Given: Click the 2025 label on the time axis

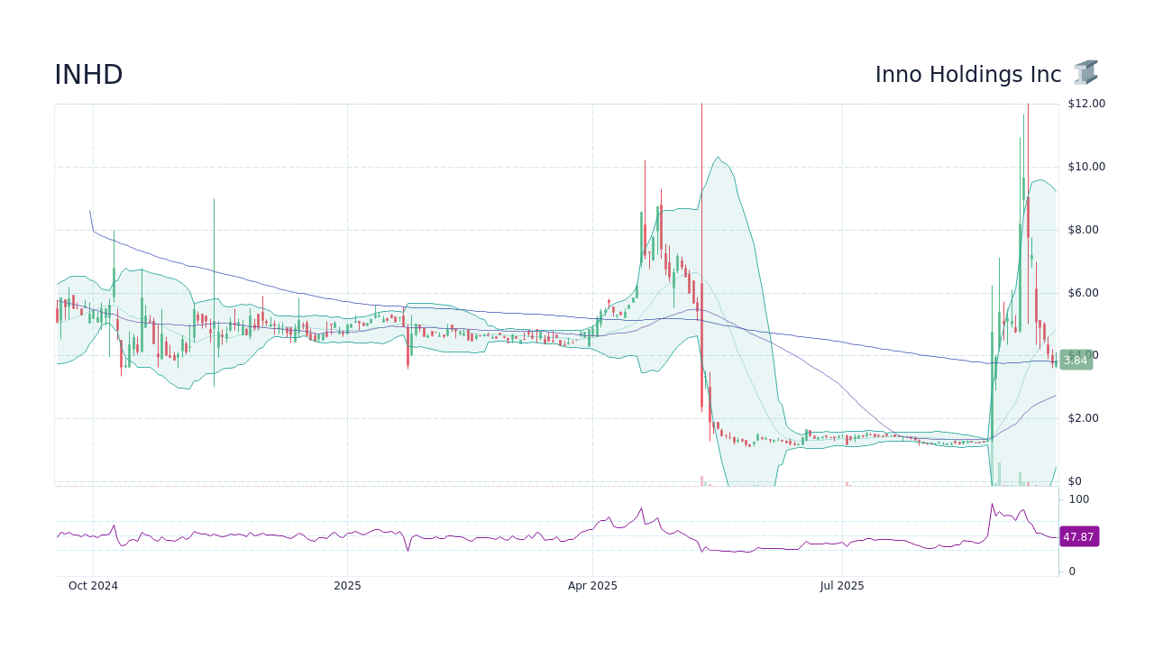Looking at the screenshot, I should coord(346,585).
